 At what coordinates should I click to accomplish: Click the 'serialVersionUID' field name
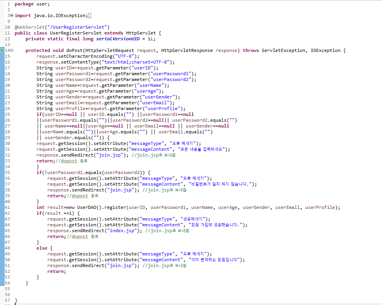tap(118, 39)
